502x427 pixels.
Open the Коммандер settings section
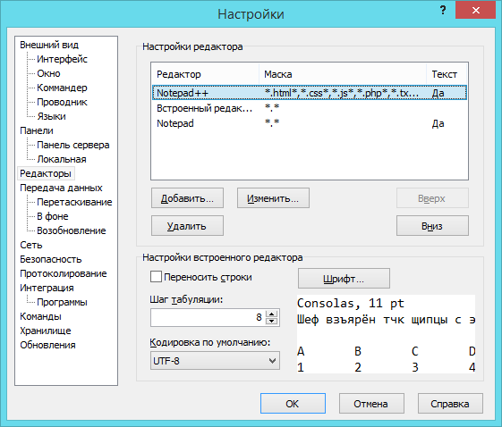[62, 88]
